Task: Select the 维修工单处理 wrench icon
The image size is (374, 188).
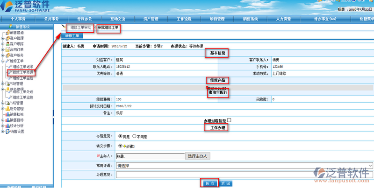Action: pos(10,72)
